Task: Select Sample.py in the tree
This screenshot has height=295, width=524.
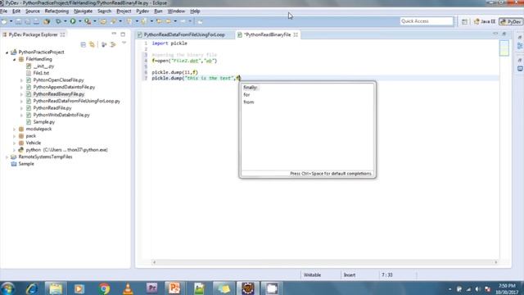Action: pos(43,122)
